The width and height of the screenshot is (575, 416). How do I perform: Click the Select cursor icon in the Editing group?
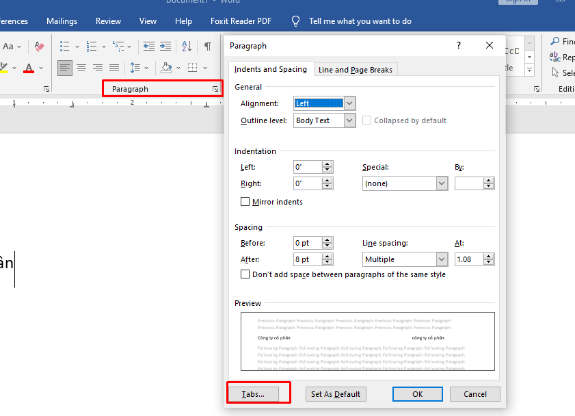pos(556,73)
